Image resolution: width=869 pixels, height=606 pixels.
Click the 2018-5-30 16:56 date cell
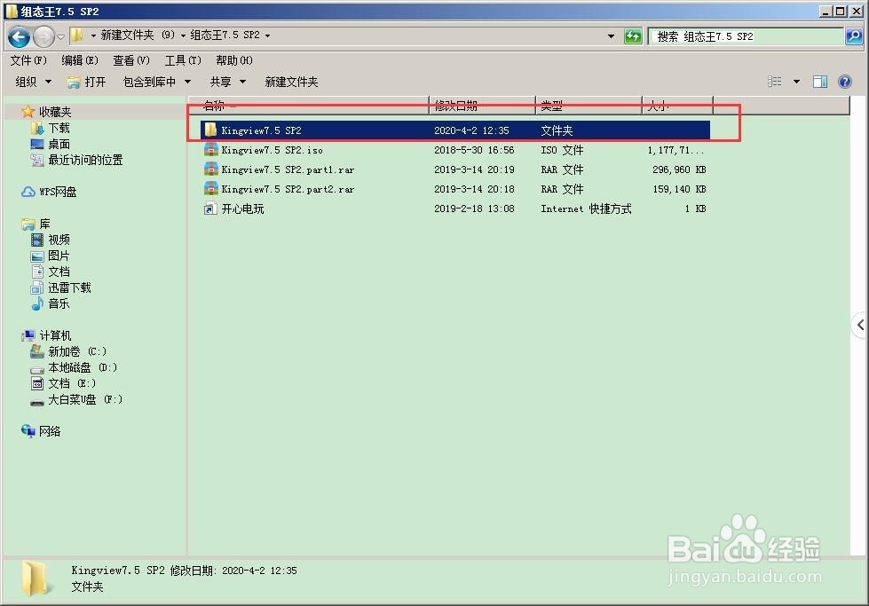(x=474, y=150)
